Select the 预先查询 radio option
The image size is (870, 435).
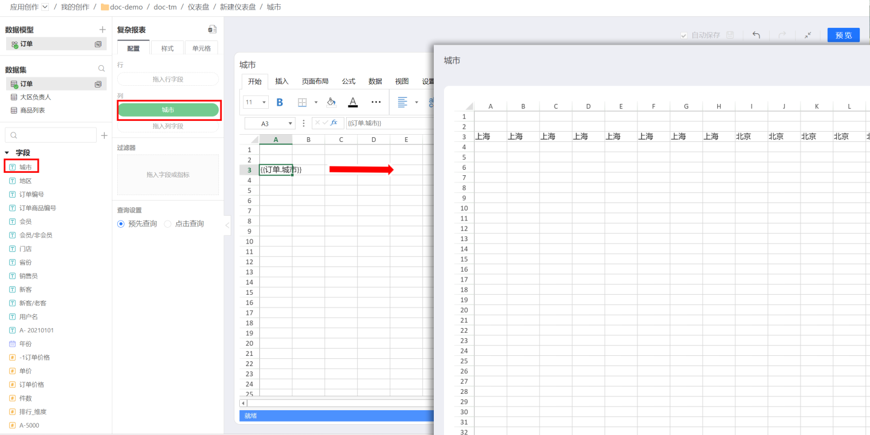(x=121, y=224)
